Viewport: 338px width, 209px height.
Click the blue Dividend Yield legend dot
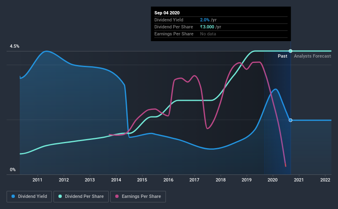[13, 196]
